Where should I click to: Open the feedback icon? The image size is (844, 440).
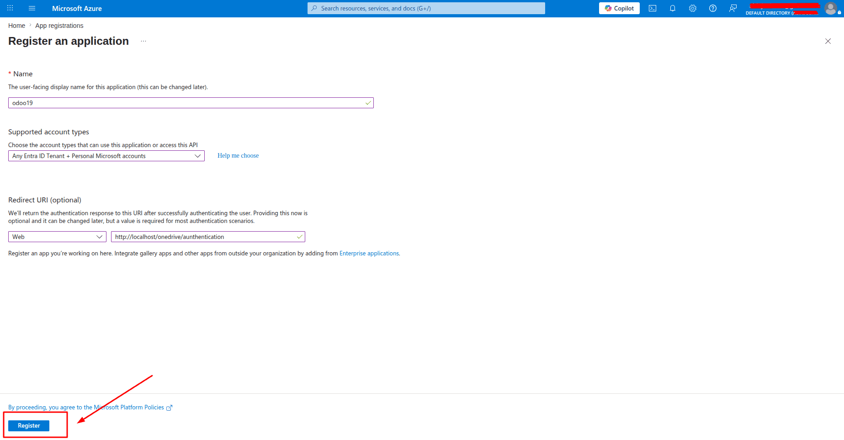click(733, 8)
